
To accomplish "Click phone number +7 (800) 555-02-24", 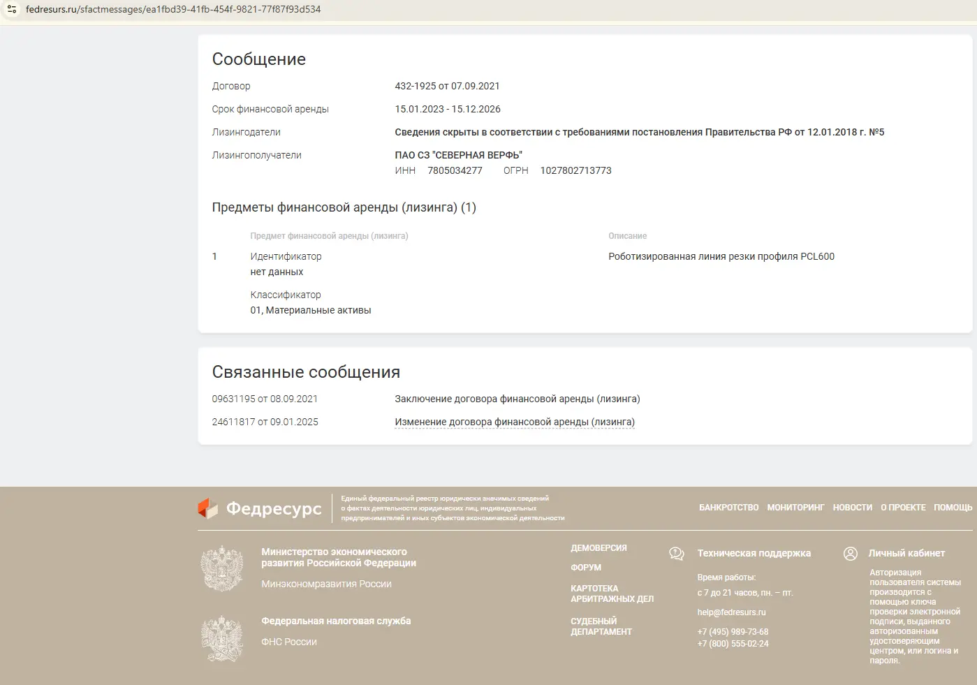I will 733,644.
